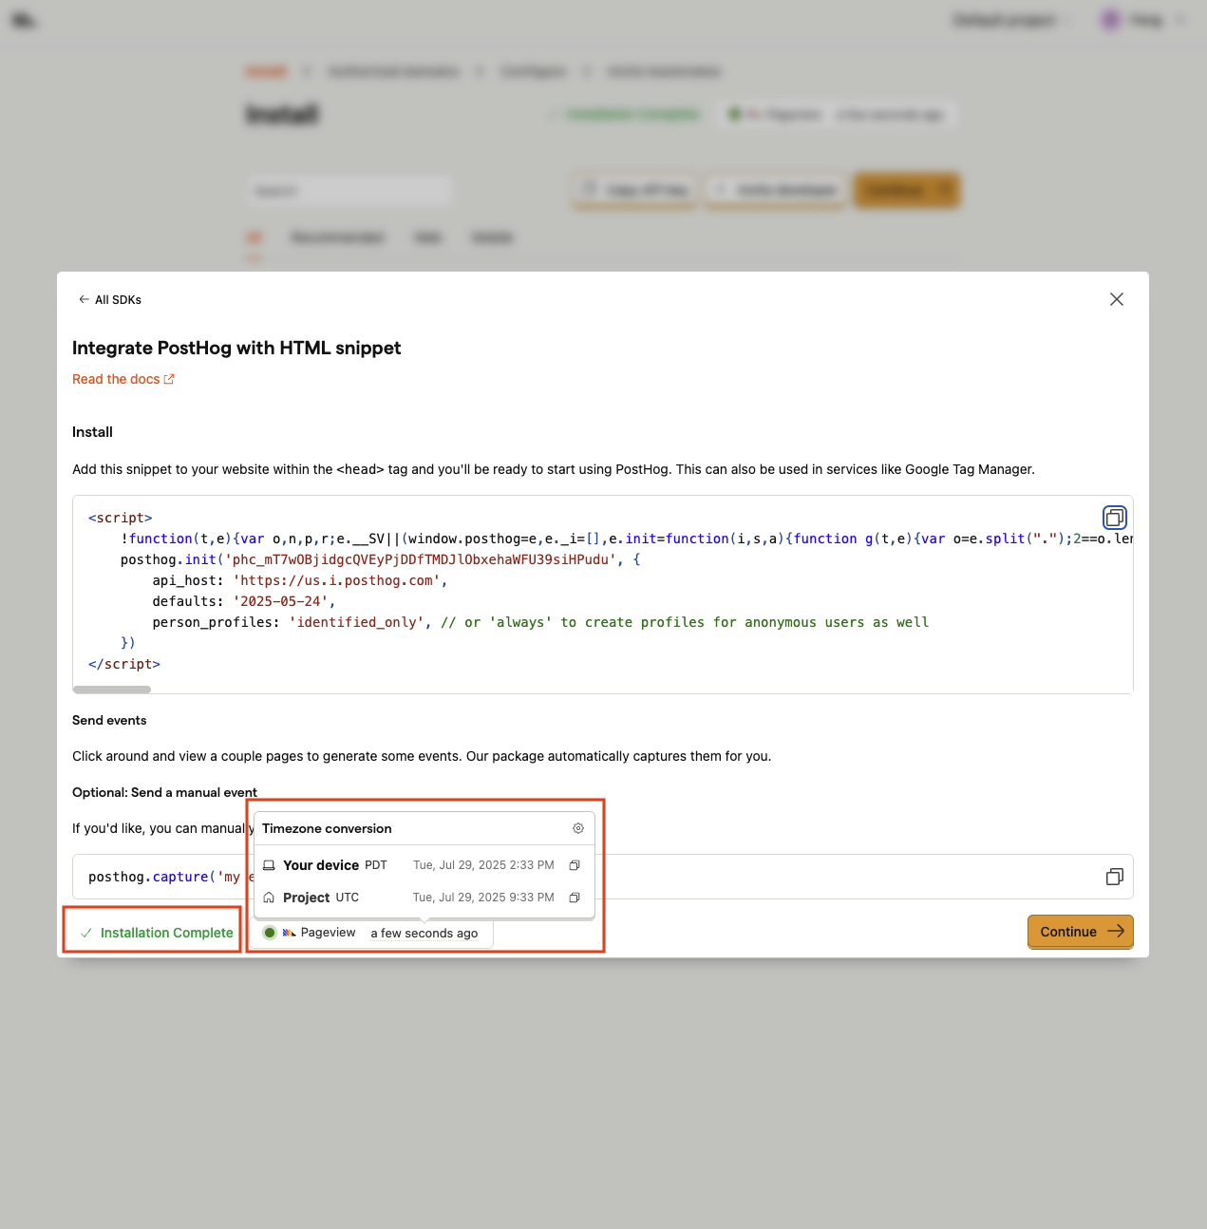Click the 'a few seconds ago' timestamp
Image resolution: width=1207 pixels, height=1229 pixels.
coord(424,934)
